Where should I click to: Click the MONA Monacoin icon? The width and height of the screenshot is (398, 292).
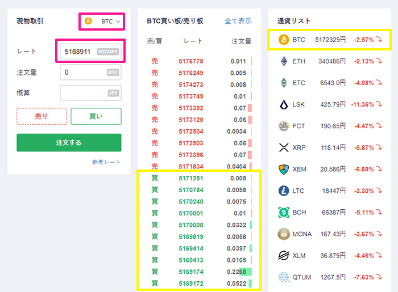click(284, 234)
